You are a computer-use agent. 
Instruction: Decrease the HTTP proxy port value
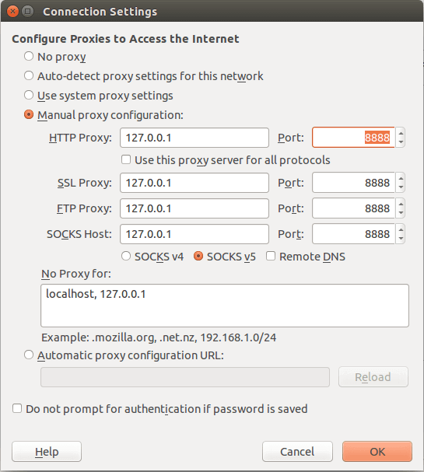coord(401,142)
